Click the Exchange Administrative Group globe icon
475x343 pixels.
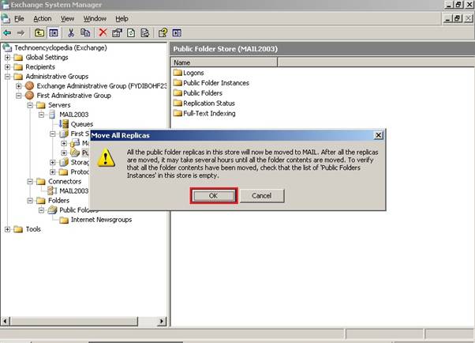pyautogui.click(x=29, y=86)
